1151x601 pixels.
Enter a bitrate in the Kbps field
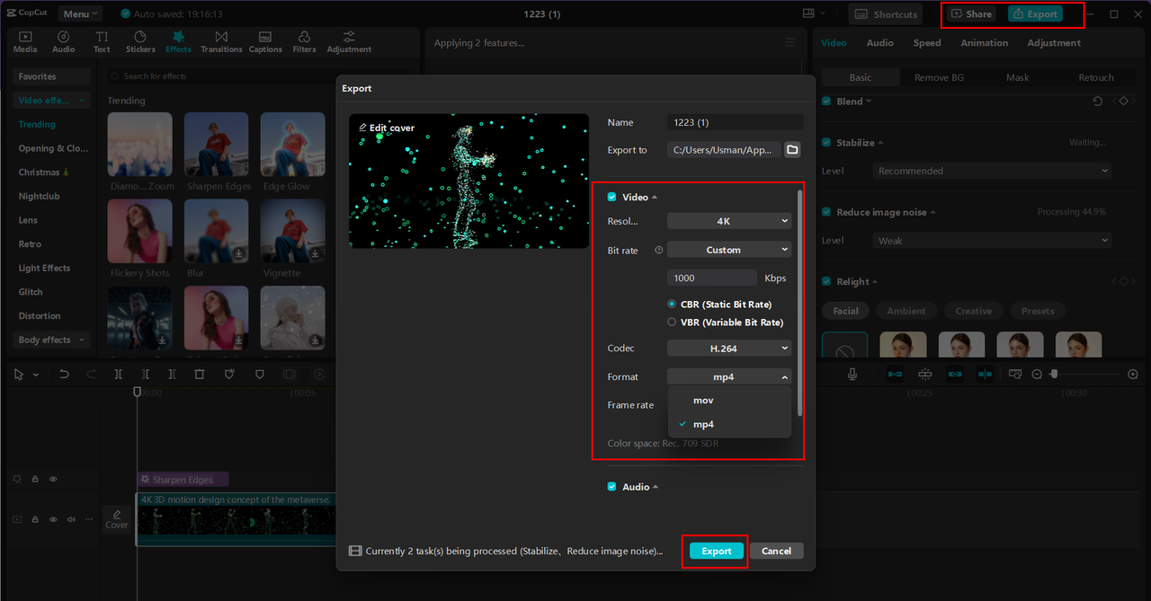tap(711, 278)
